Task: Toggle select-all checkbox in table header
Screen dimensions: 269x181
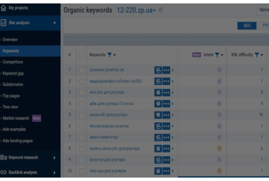Action: [82, 55]
